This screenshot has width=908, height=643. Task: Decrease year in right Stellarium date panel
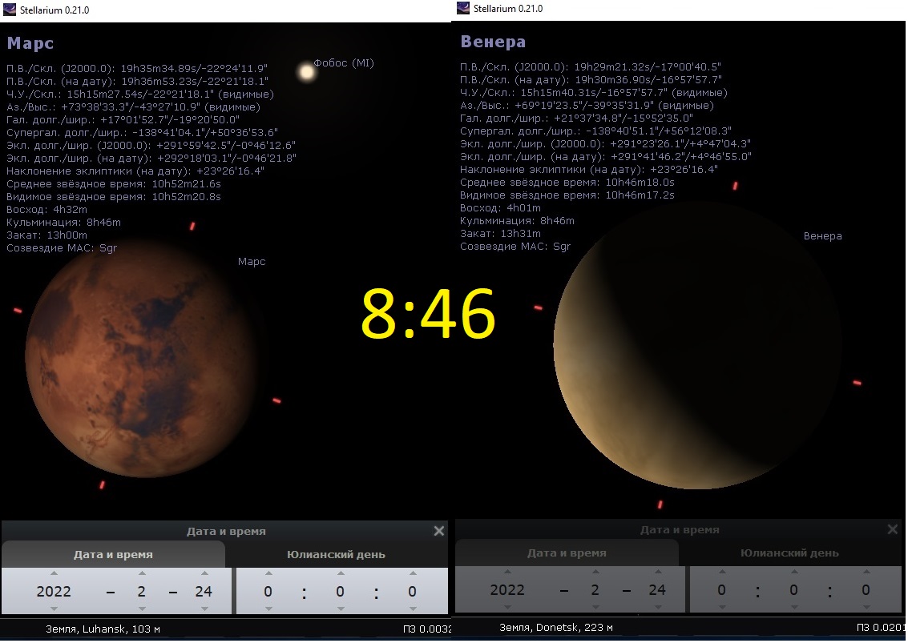pos(507,607)
